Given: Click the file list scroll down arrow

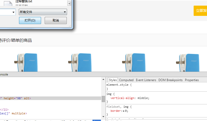Looking at the screenshot, I should (x=69, y=4).
